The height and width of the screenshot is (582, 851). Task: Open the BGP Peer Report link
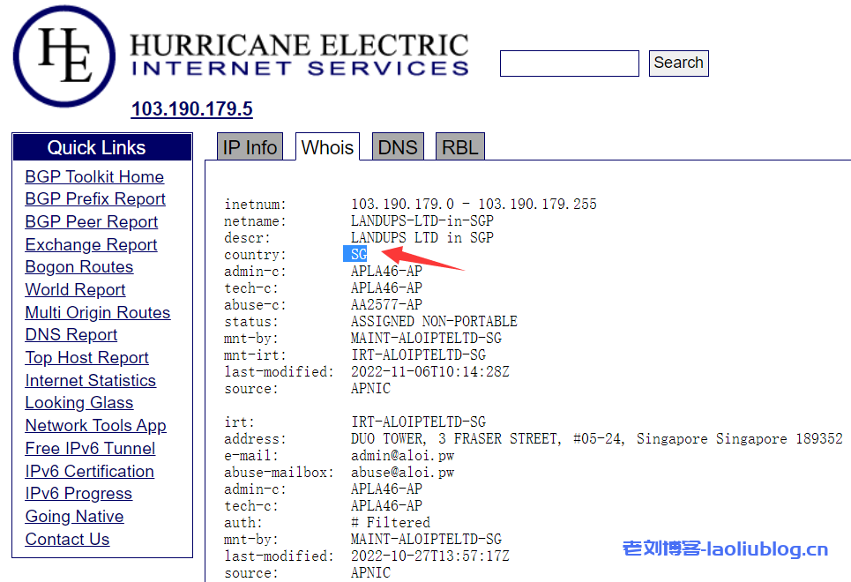pos(92,222)
